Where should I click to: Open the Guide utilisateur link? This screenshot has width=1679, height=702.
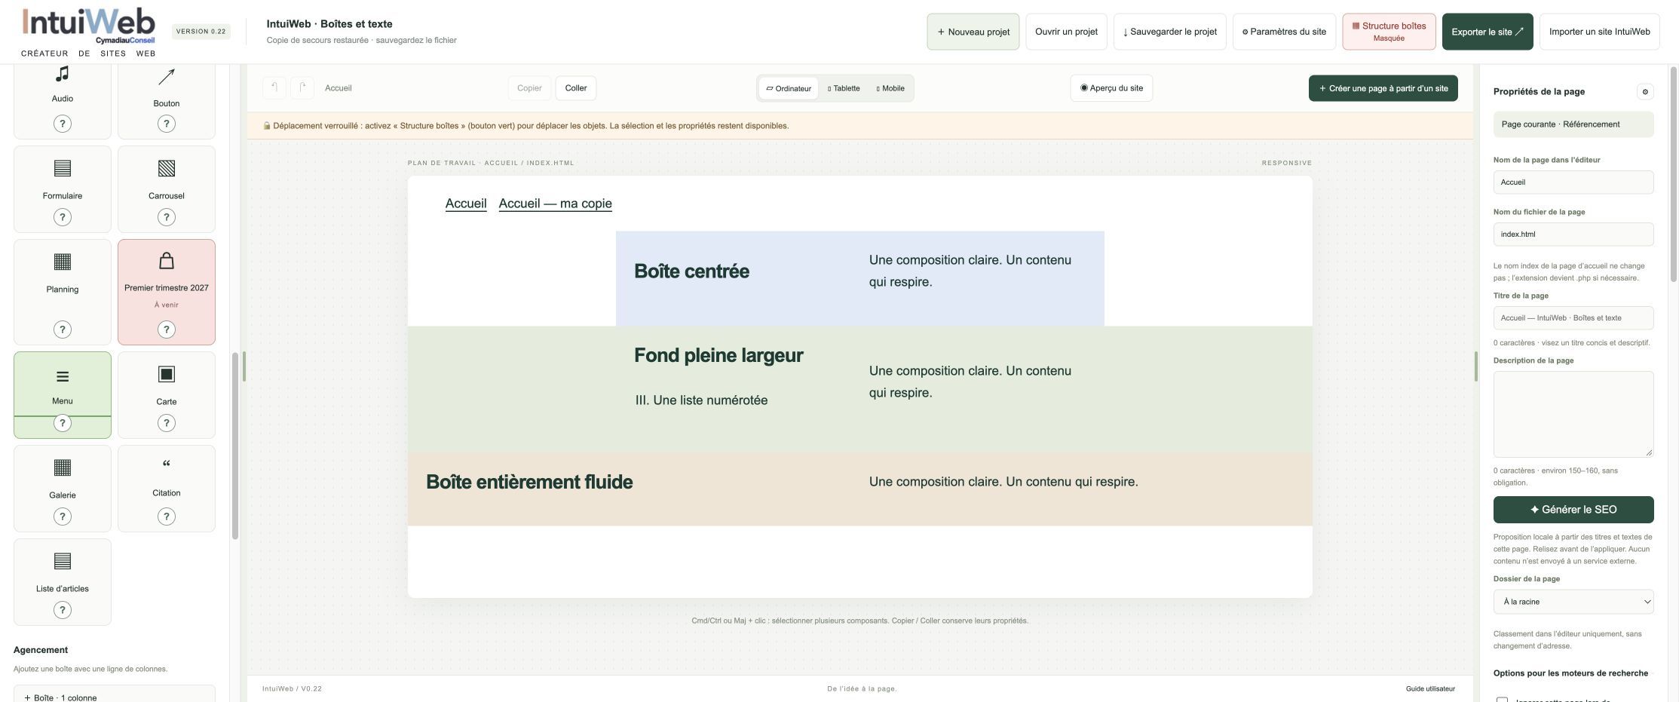1430,688
